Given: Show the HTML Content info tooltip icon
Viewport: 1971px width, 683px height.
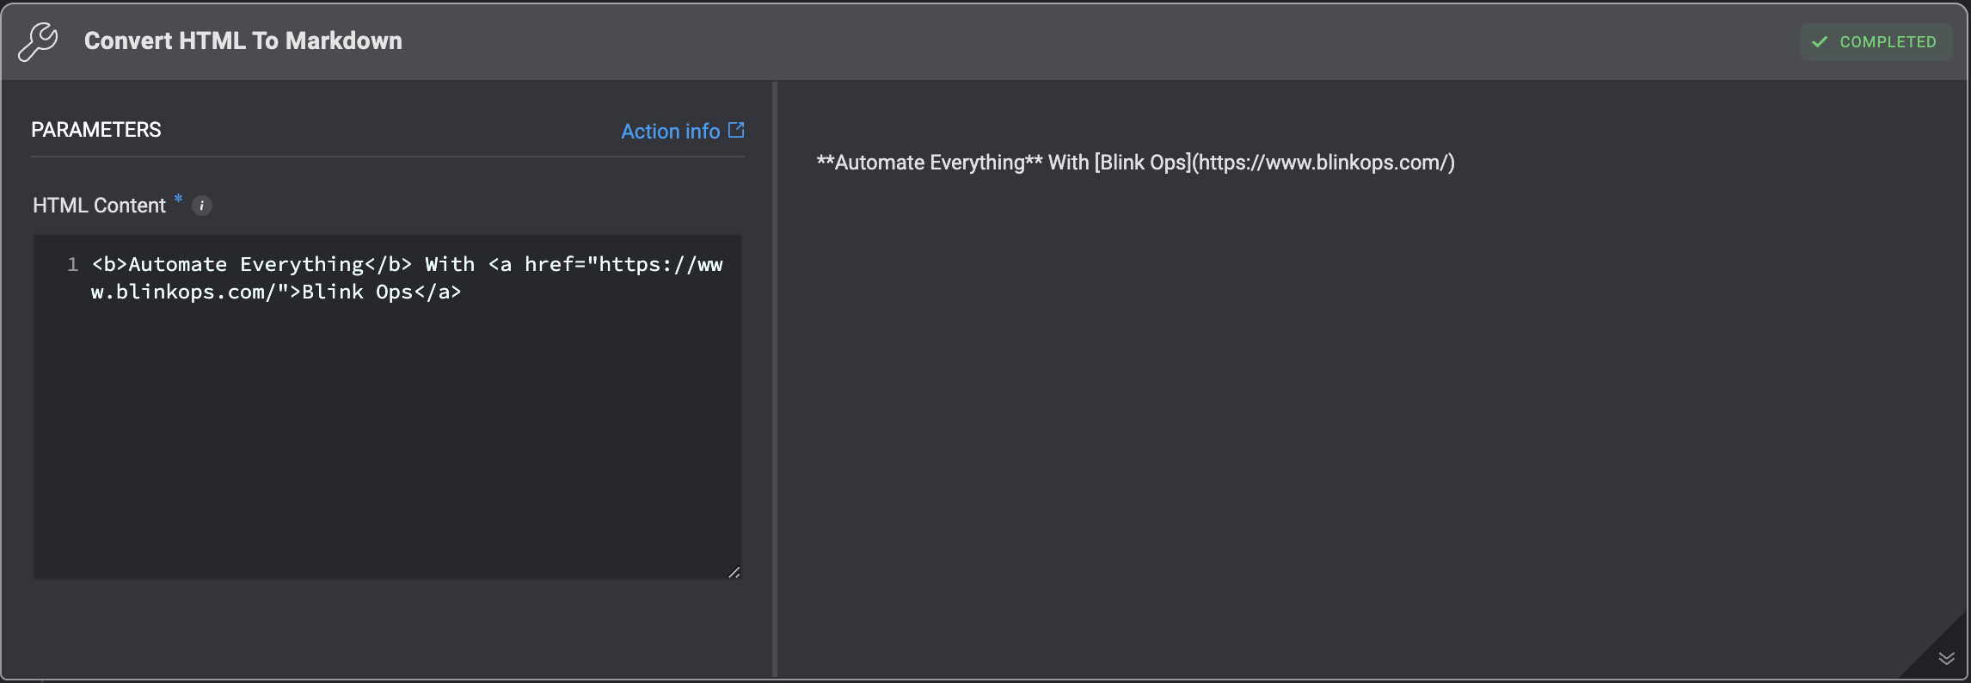Looking at the screenshot, I should click(x=202, y=206).
